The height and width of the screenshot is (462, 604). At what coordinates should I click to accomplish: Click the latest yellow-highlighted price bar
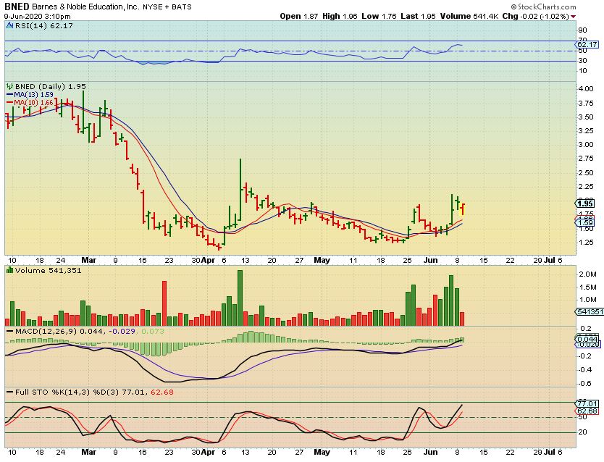point(463,209)
